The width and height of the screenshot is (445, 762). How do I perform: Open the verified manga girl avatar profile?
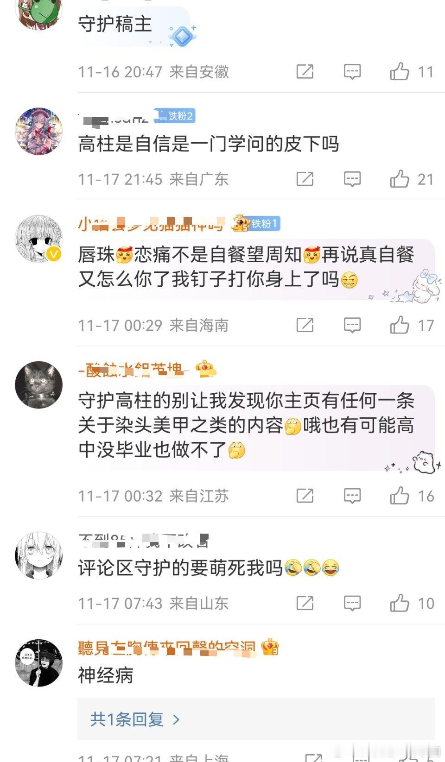coord(38,238)
